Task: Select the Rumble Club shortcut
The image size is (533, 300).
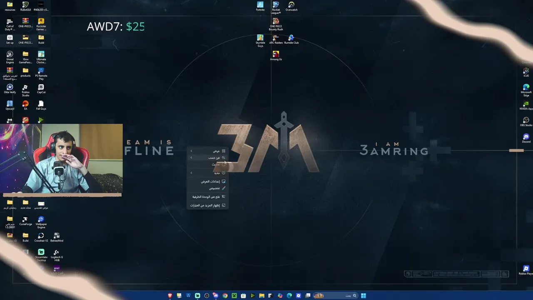Action: pyautogui.click(x=291, y=39)
